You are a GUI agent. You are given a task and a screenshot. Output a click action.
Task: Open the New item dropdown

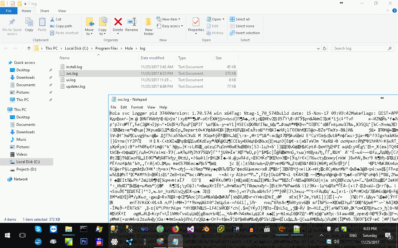coord(168,19)
